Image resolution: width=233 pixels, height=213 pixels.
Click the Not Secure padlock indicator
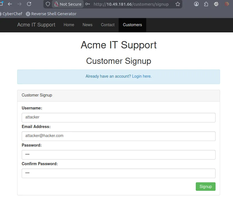68,4
